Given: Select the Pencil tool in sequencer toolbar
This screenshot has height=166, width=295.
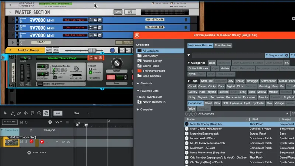Looking at the screenshot, I should (x=12, y=113).
